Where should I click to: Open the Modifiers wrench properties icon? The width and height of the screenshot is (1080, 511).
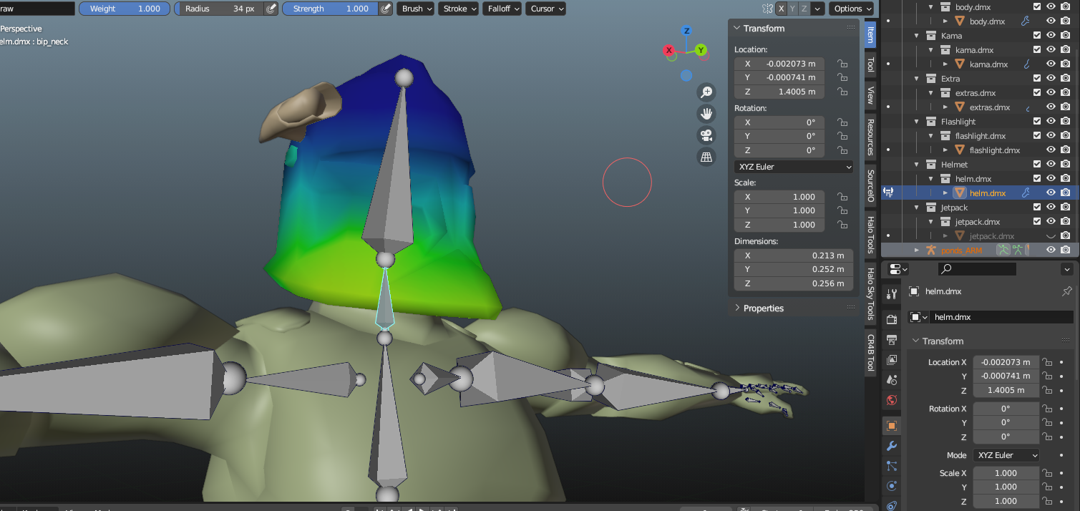[x=892, y=445]
